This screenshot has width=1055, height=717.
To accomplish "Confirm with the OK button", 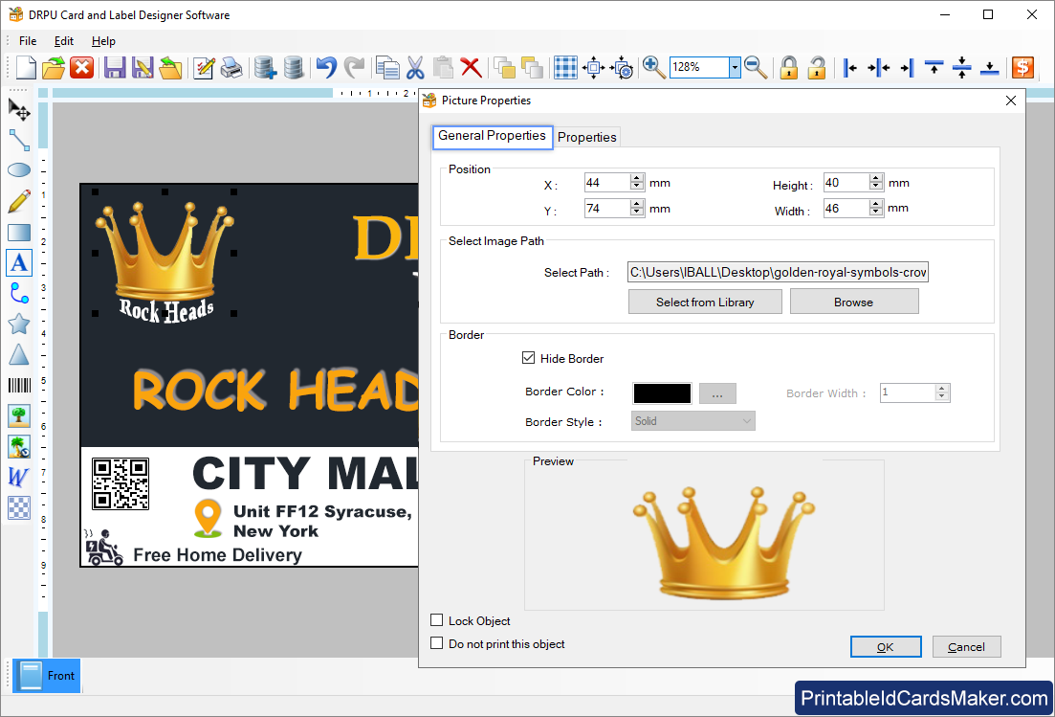I will pyautogui.click(x=886, y=647).
